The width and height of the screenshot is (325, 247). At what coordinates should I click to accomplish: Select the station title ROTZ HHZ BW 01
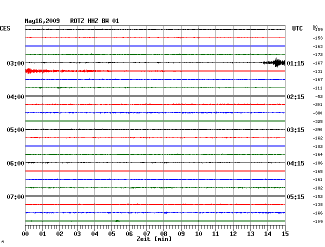94,21
